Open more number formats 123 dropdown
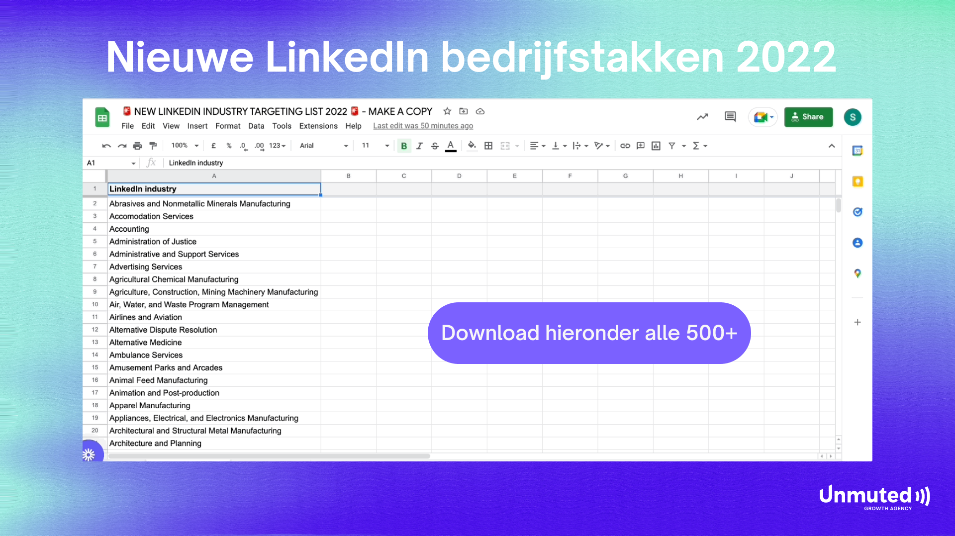Viewport: 955px width, 536px height. pyautogui.click(x=278, y=146)
